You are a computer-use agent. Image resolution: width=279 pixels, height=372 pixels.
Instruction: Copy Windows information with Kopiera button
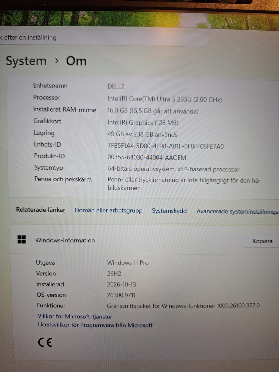click(262, 241)
